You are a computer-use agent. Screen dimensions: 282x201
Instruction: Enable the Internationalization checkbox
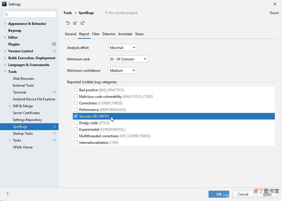pos(76,143)
